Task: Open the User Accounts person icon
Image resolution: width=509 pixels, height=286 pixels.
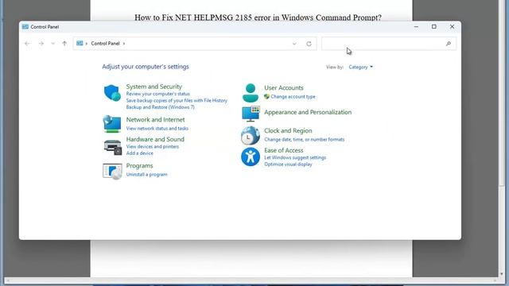Action: [251, 93]
